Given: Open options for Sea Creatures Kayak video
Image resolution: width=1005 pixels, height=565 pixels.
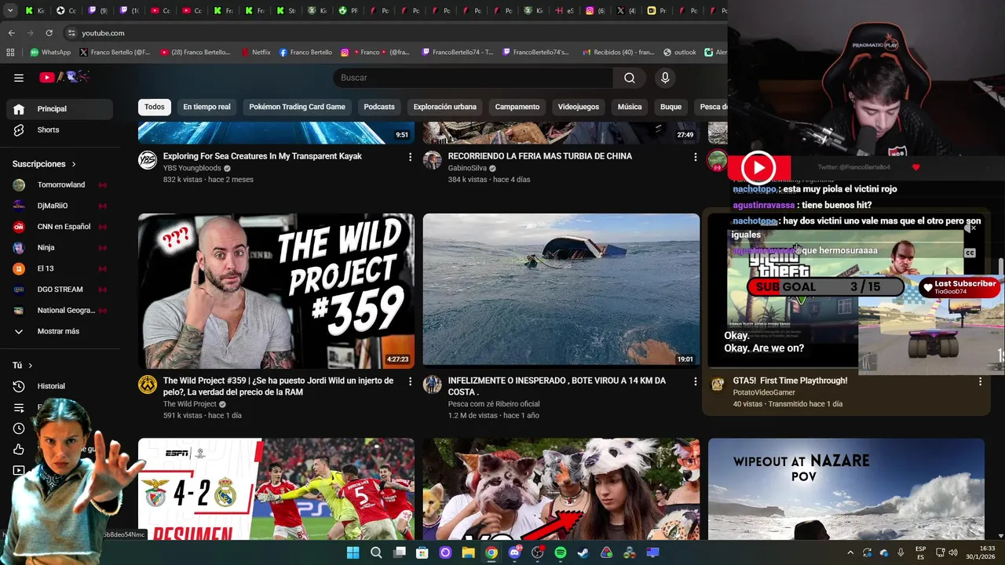Looking at the screenshot, I should click(x=410, y=157).
